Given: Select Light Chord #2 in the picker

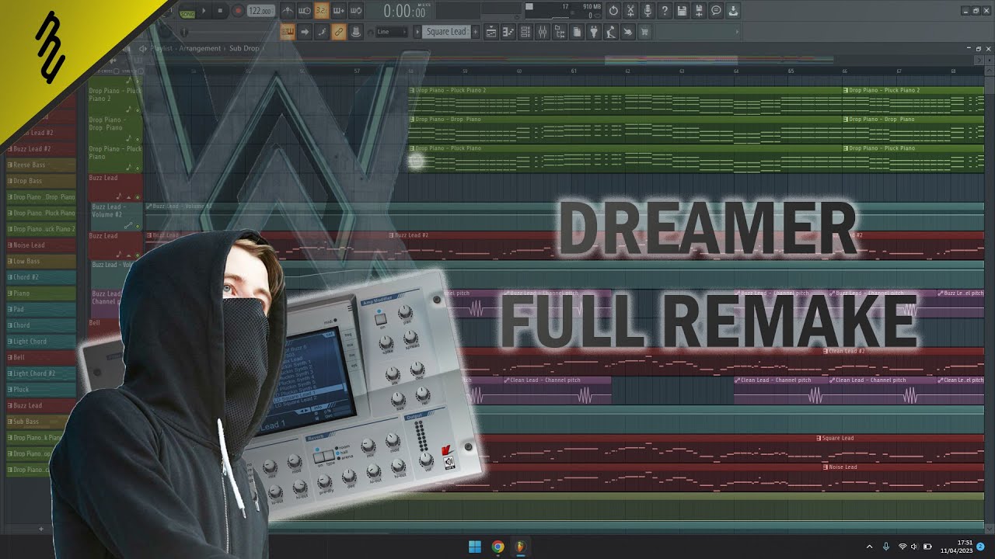Looking at the screenshot, I should pos(41,373).
